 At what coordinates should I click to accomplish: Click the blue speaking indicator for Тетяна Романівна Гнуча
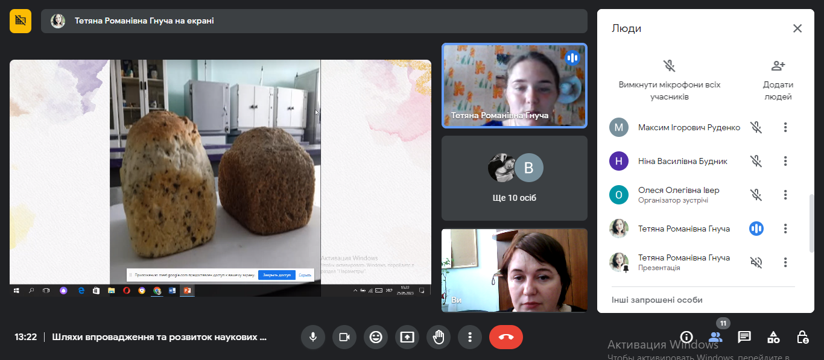(756, 229)
